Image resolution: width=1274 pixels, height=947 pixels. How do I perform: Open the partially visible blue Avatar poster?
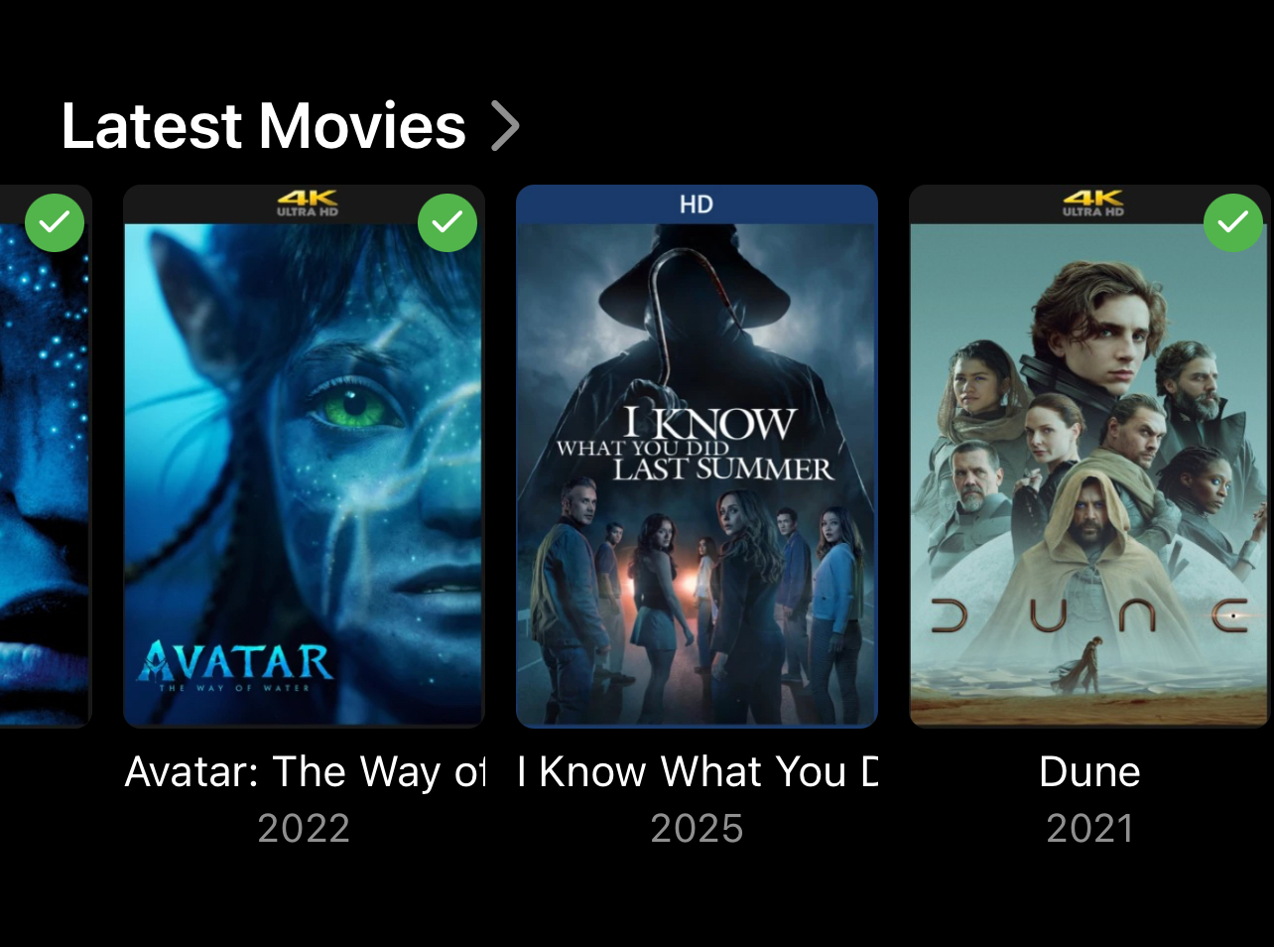[46, 456]
